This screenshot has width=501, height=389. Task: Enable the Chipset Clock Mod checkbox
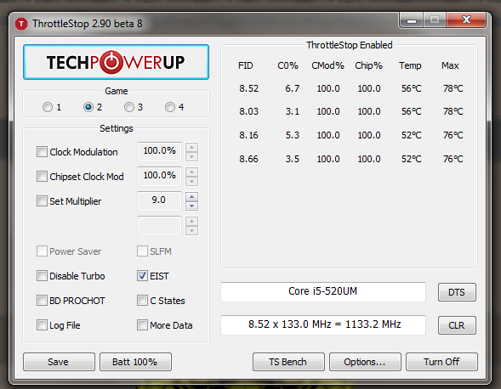tap(42, 177)
